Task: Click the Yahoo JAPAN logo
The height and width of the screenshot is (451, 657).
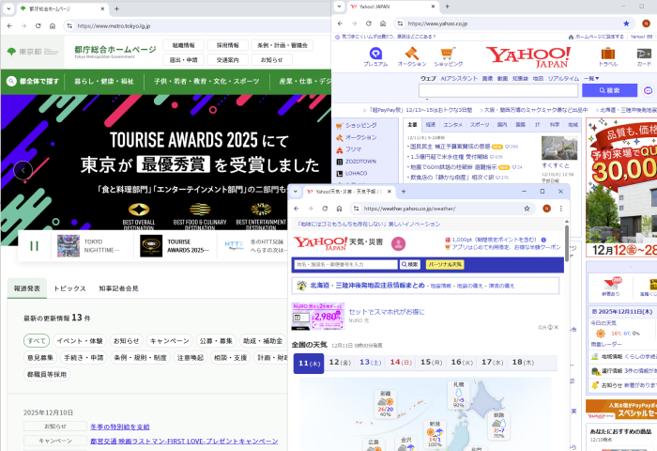Action: (x=527, y=57)
